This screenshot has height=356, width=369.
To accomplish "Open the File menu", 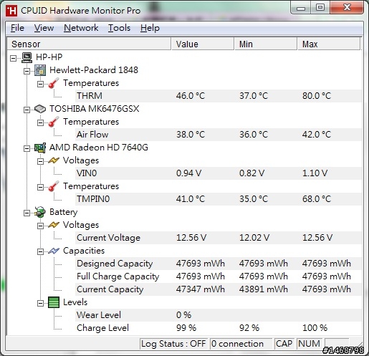I will coord(17,28).
